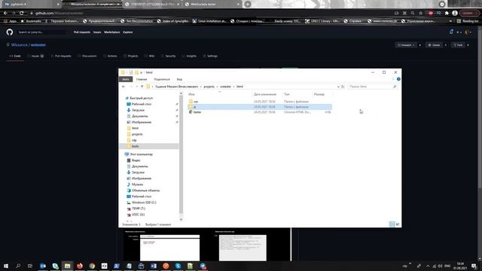Open the tester HTML file

[x=197, y=112]
